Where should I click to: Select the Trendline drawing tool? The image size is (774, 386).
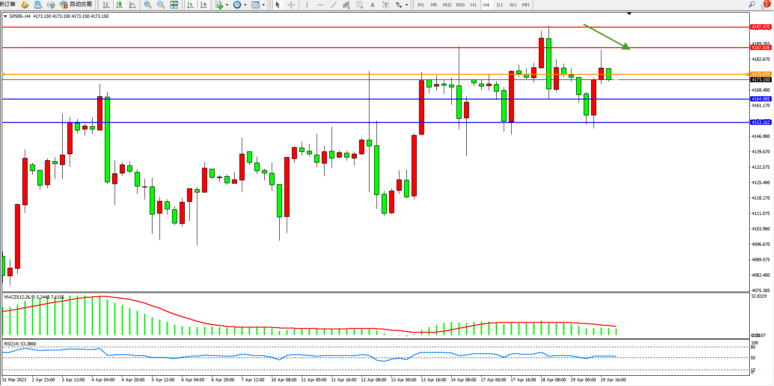pyautogui.click(x=333, y=5)
